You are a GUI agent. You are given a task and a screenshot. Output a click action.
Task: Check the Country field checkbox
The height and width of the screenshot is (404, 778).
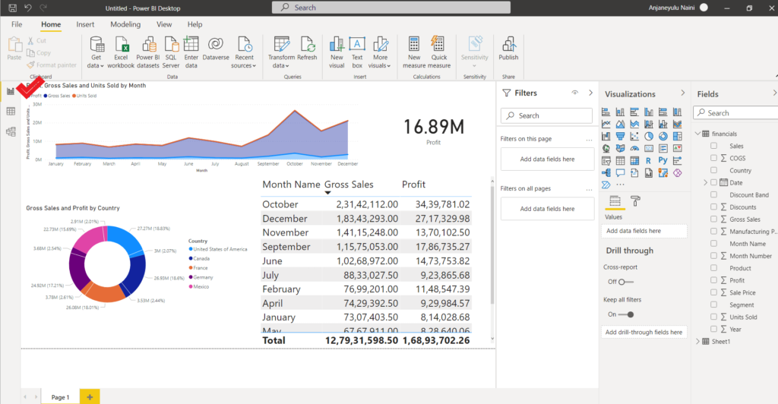click(x=713, y=170)
